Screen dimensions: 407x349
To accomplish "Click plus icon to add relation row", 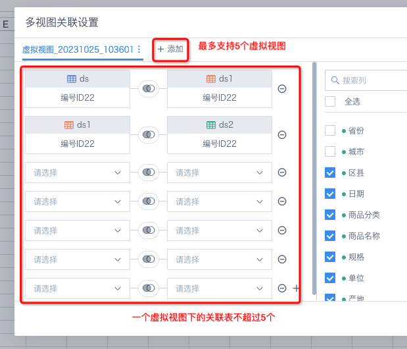I will click(296, 288).
